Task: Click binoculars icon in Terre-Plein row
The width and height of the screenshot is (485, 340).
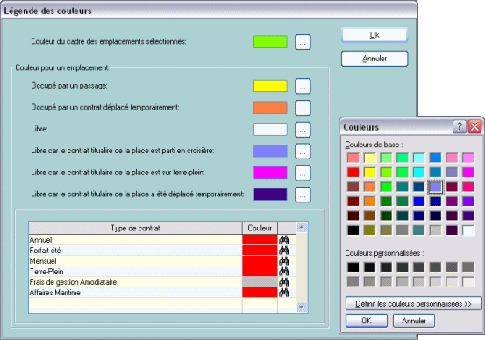Action: (284, 272)
